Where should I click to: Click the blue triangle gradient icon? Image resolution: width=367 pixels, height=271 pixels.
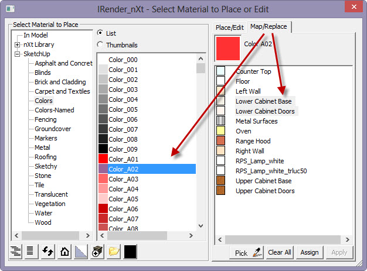[81, 252]
